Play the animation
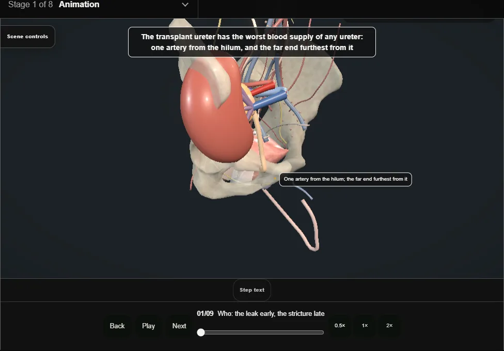 [x=149, y=326]
